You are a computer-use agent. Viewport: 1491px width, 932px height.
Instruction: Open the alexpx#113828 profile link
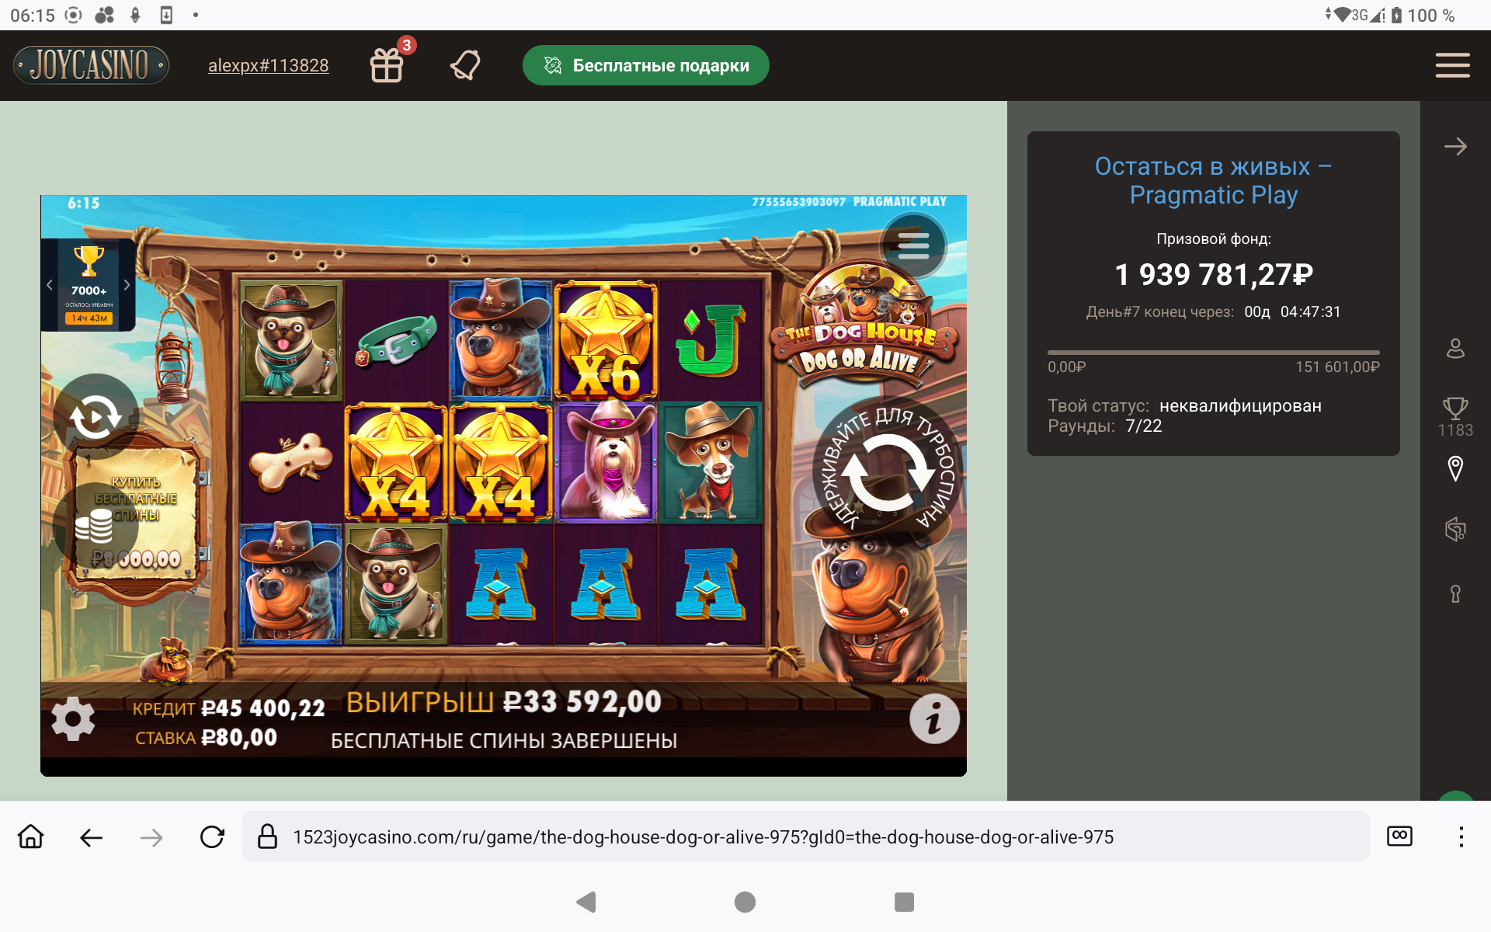pos(268,65)
